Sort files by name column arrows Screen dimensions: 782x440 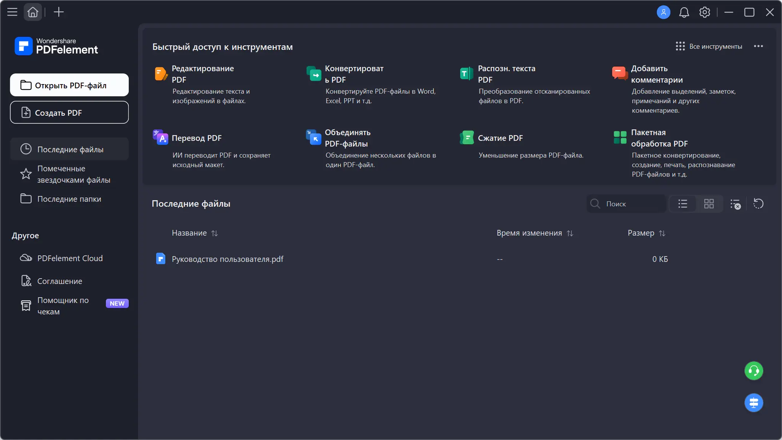(x=214, y=233)
